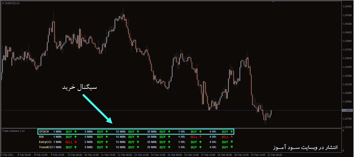The width and height of the screenshot is (354, 157).
Task: Click the chart shift triangle marker at top
Action: point(273,2)
